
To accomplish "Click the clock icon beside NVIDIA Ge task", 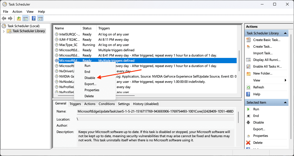I will (57, 76).
